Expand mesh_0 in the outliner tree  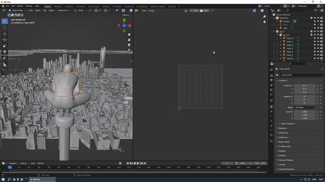[x=281, y=38]
